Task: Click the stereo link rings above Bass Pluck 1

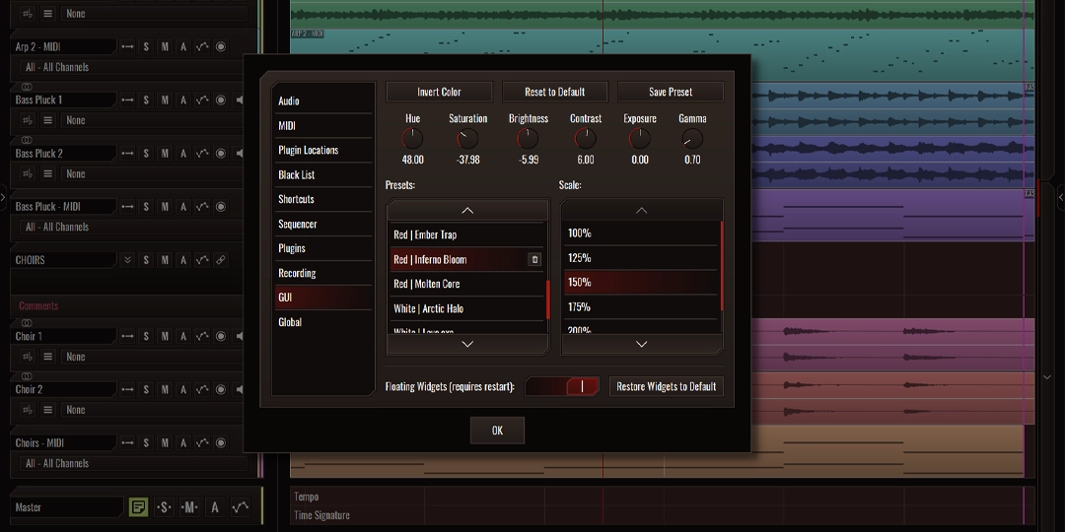Action: tap(27, 87)
